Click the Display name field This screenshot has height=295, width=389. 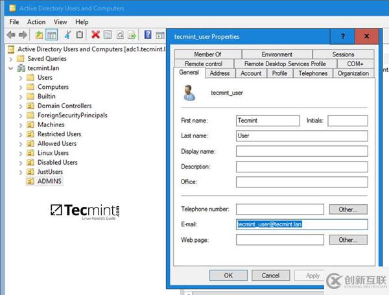302,151
